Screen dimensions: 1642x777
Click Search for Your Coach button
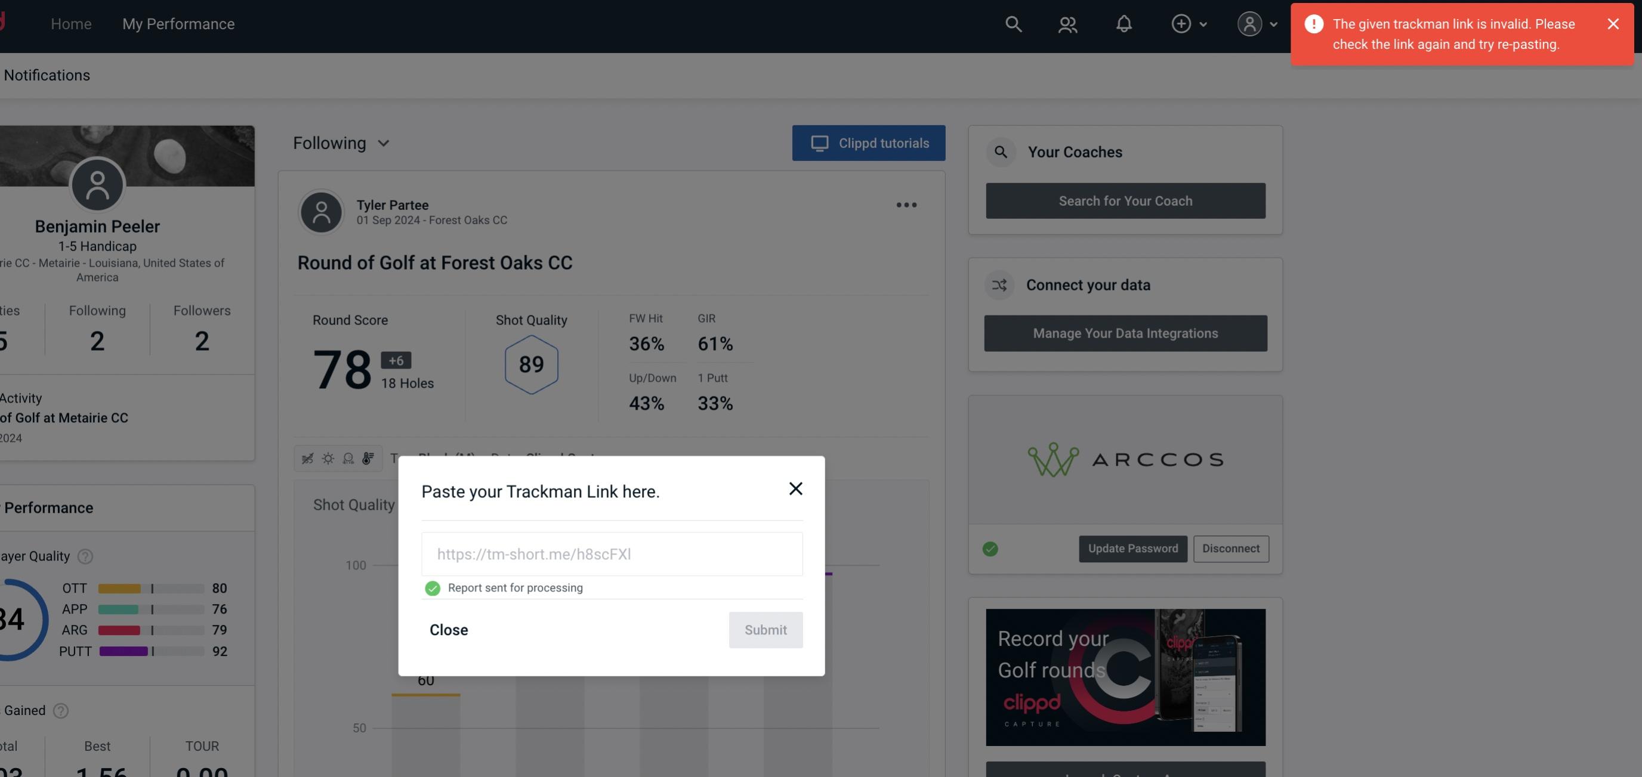[1126, 200]
